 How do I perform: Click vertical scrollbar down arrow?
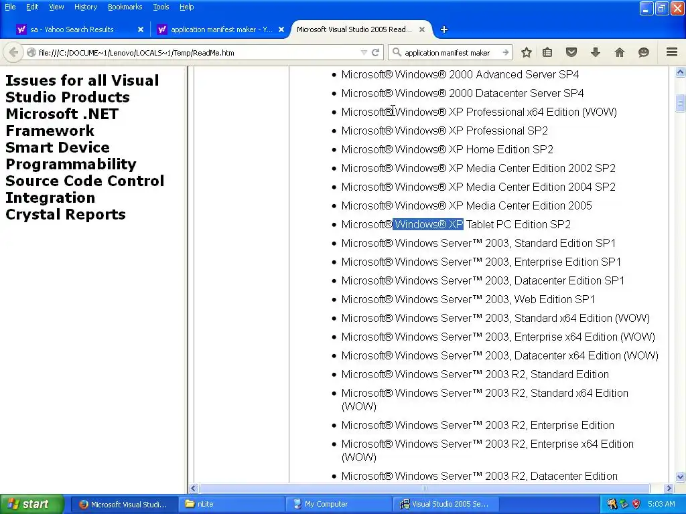pyautogui.click(x=681, y=477)
